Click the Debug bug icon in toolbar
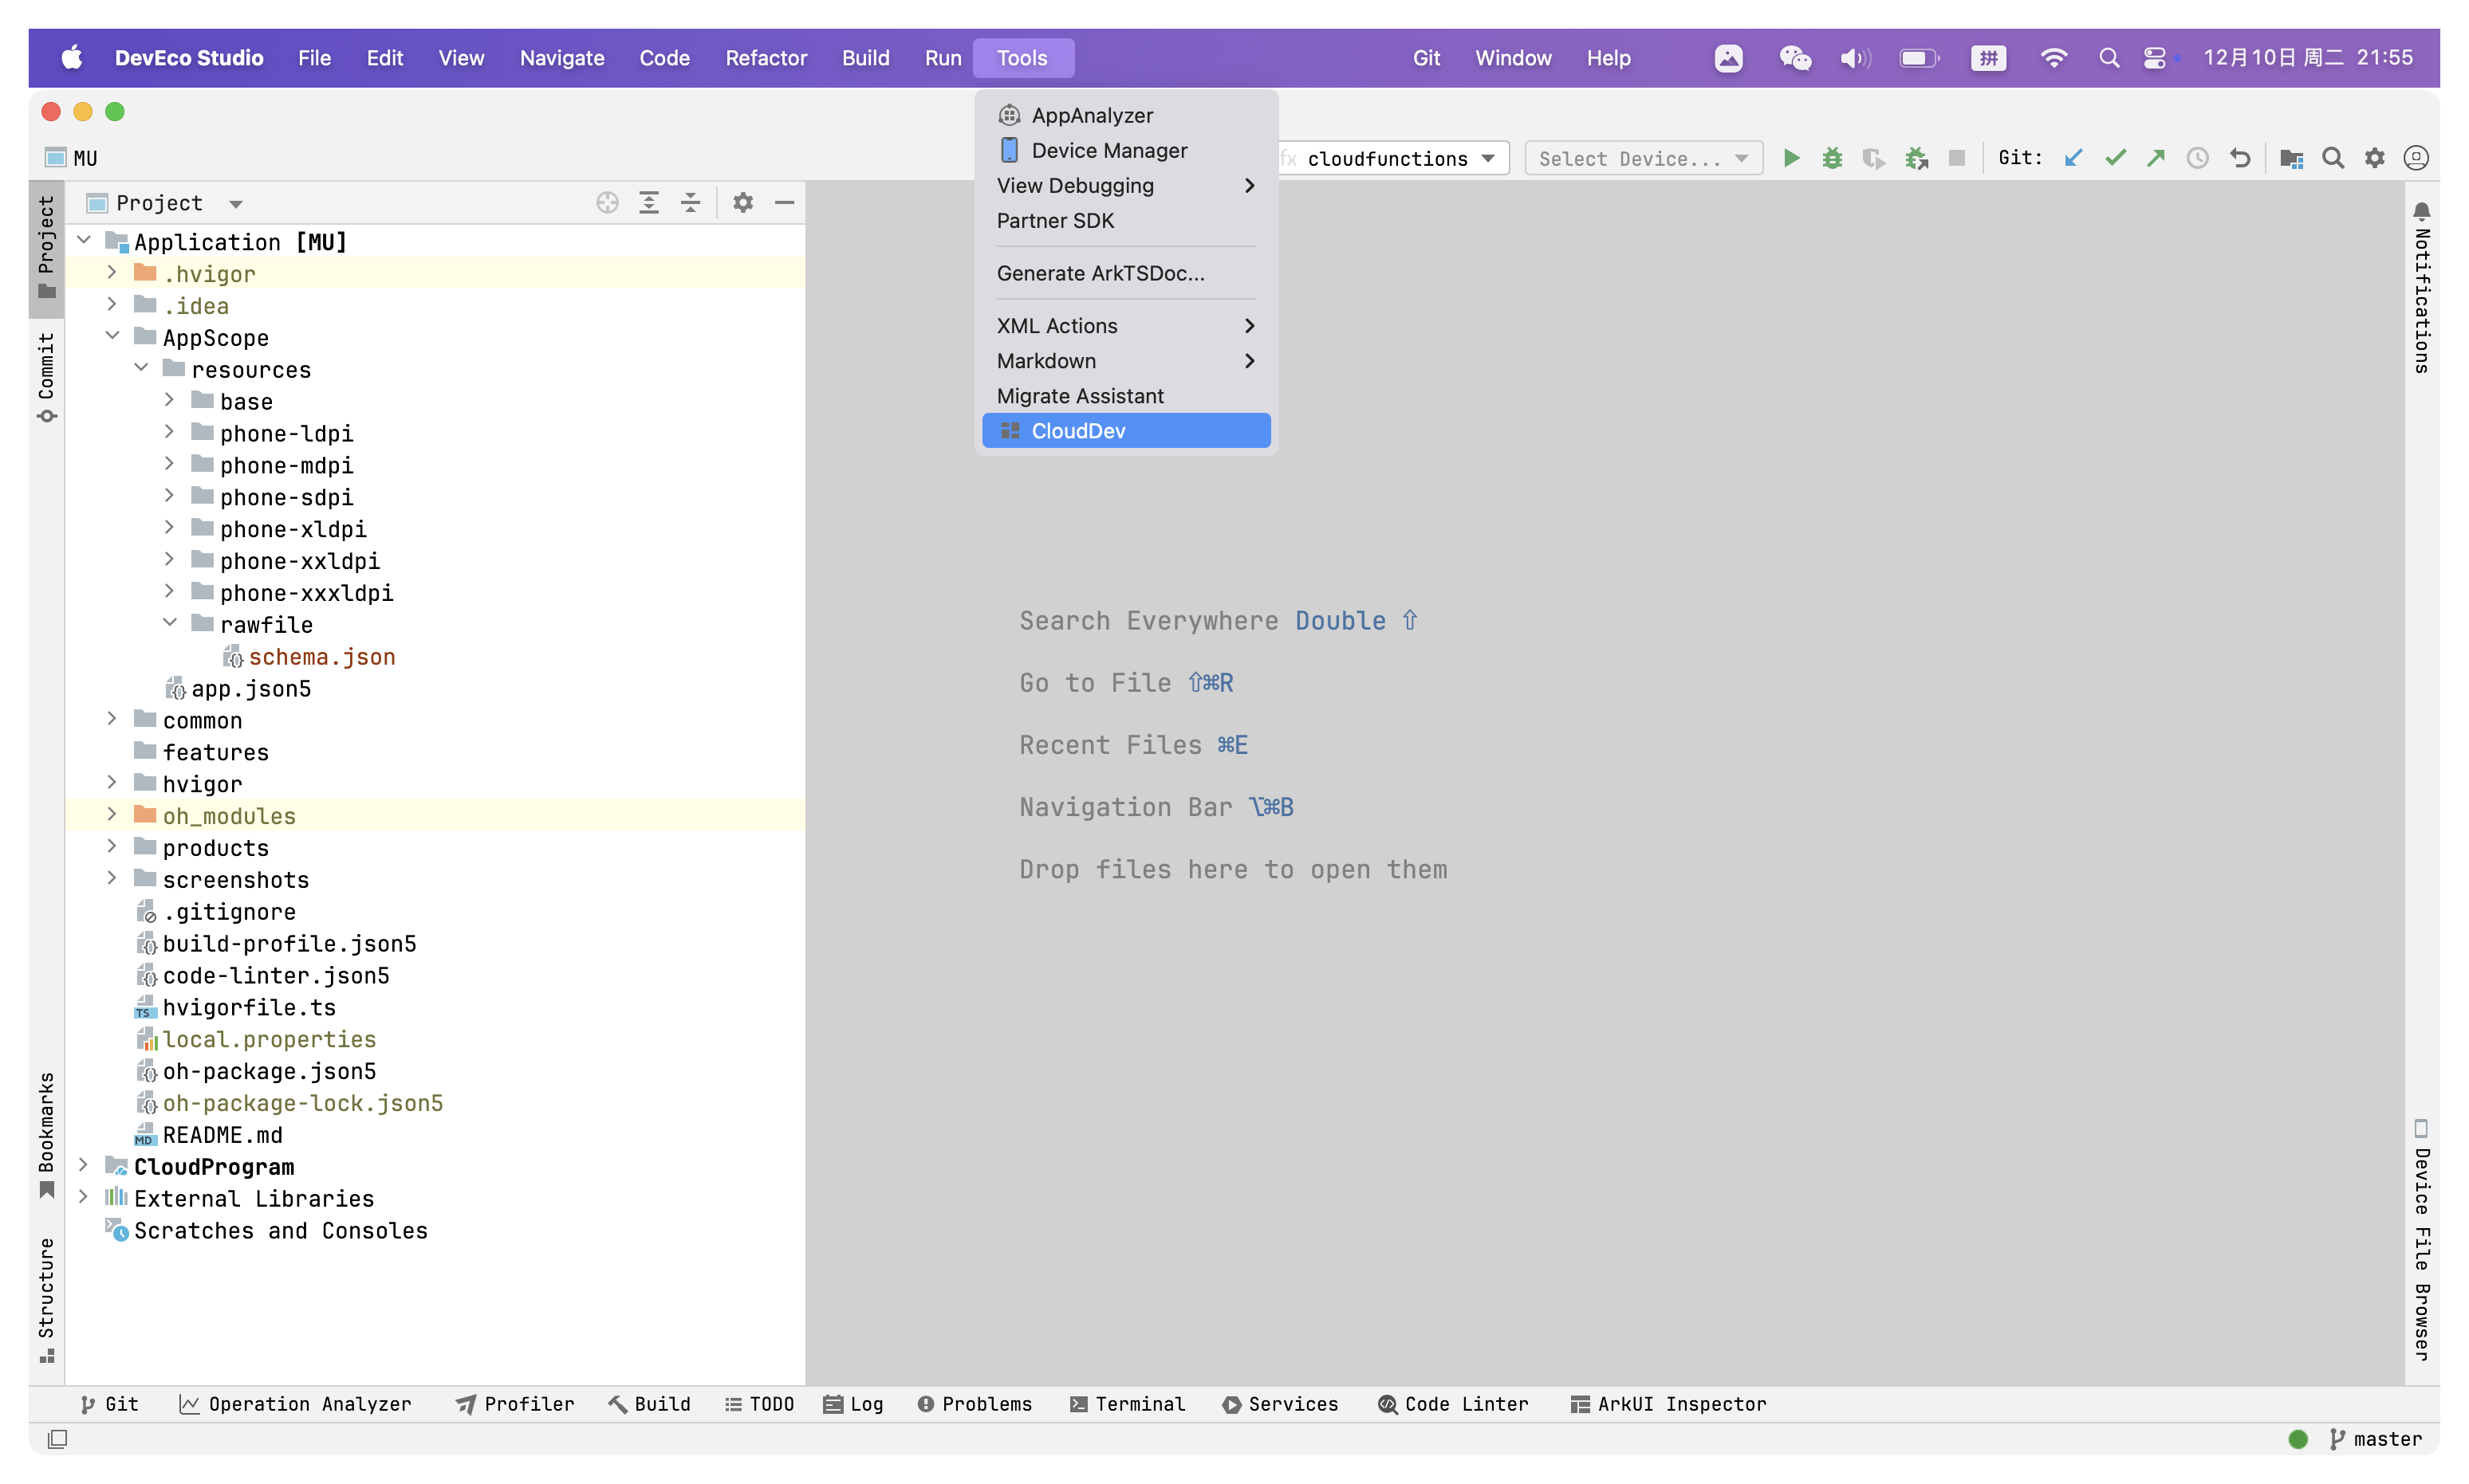The width and height of the screenshot is (2469, 1484). pyautogui.click(x=1832, y=158)
